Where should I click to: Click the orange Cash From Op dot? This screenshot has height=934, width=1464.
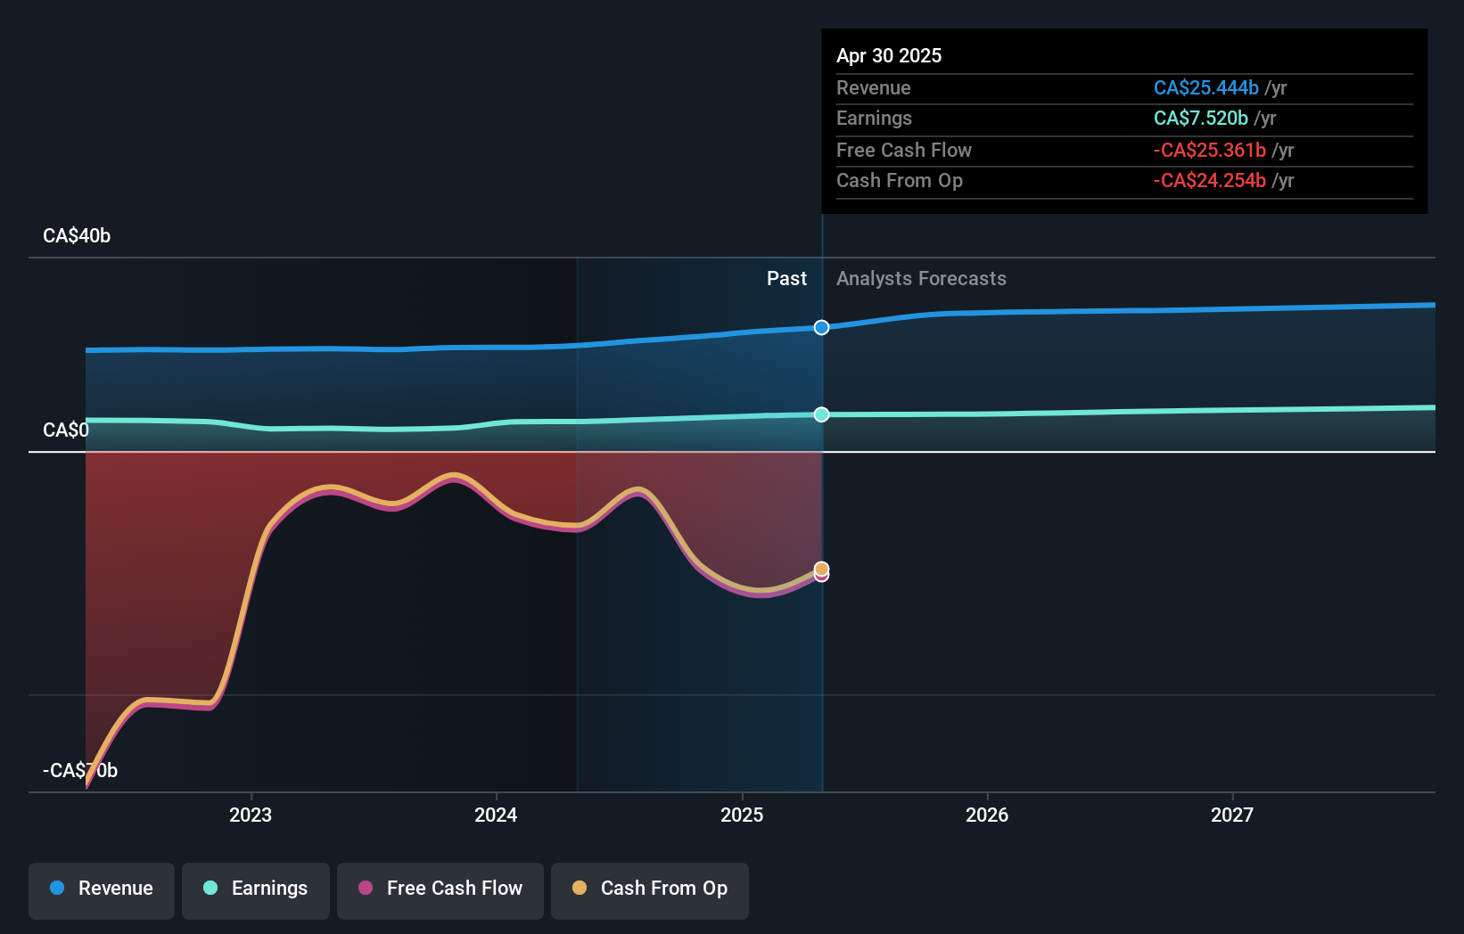pos(580,888)
